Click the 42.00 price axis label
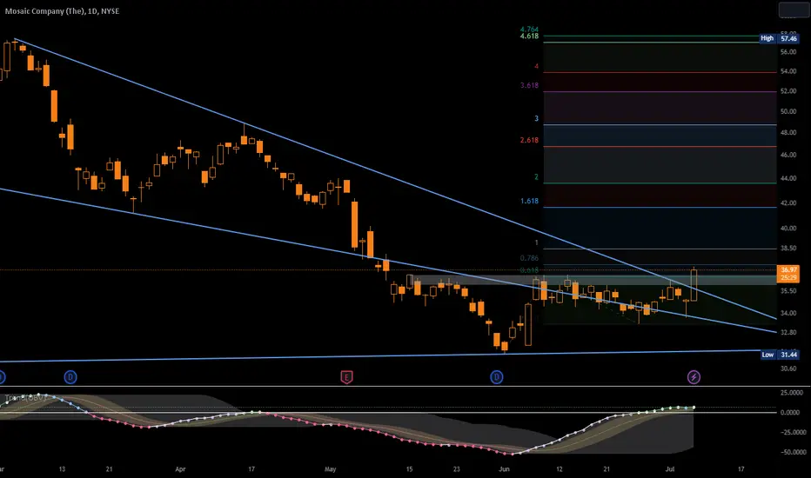This screenshot has height=478, width=811. [788, 203]
